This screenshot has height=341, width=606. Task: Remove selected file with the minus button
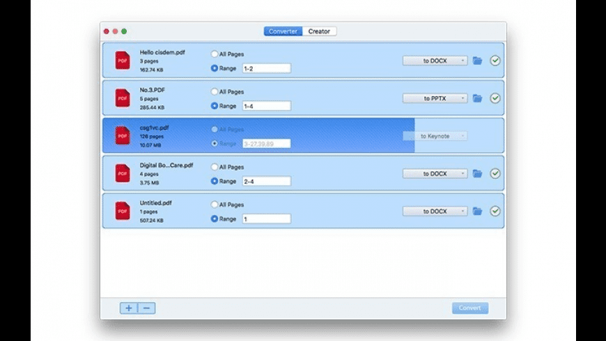tap(146, 308)
